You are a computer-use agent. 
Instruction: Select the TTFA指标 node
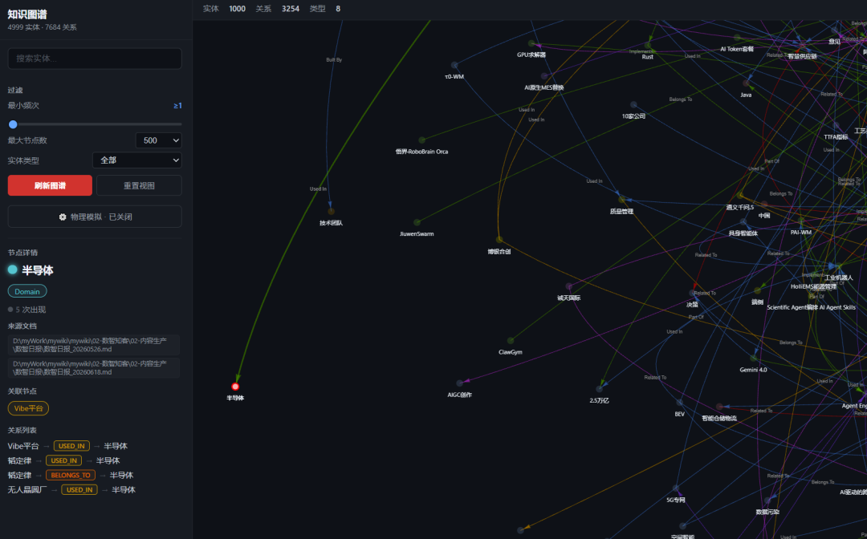836,126
